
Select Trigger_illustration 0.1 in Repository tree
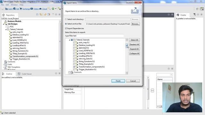(x=21, y=59)
